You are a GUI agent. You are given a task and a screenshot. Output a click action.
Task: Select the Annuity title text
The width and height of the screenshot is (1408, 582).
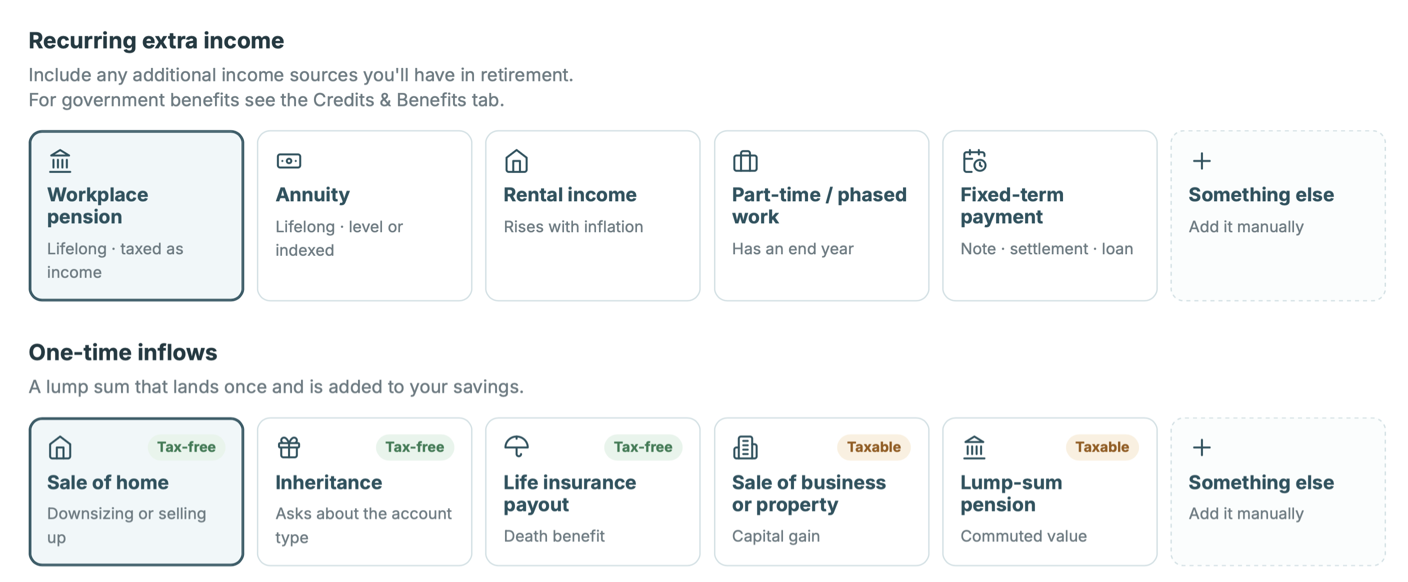[x=312, y=194]
